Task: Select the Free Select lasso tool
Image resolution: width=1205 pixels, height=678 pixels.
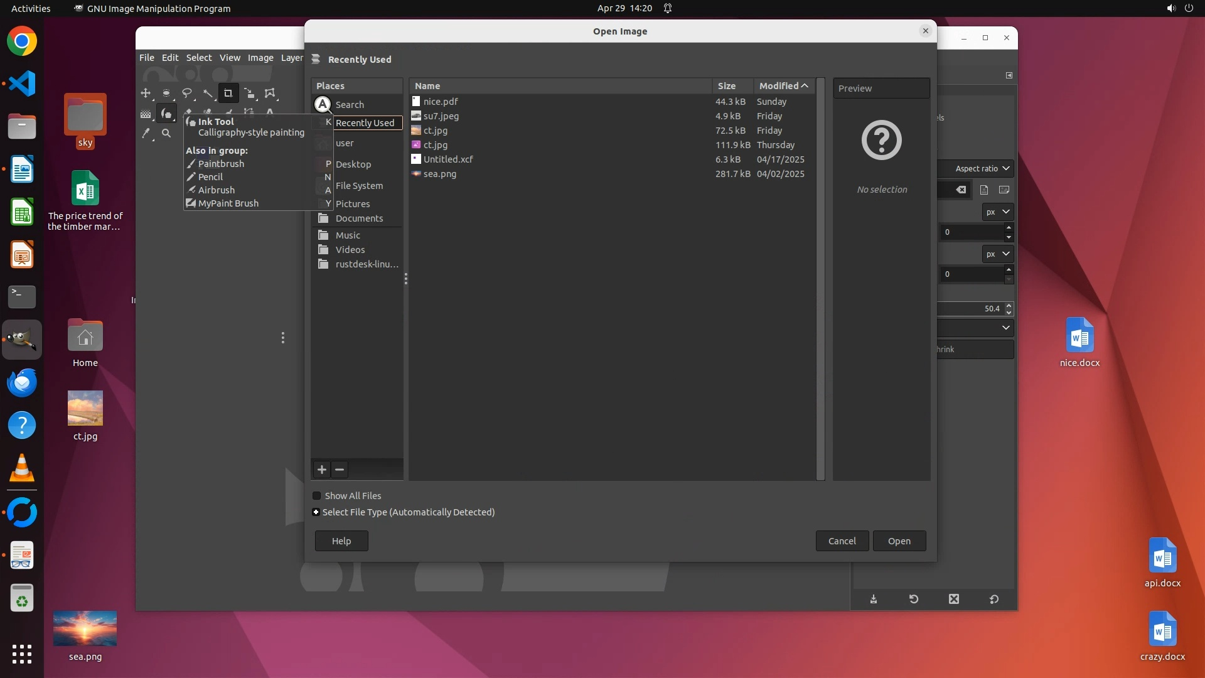Action: coord(187,94)
